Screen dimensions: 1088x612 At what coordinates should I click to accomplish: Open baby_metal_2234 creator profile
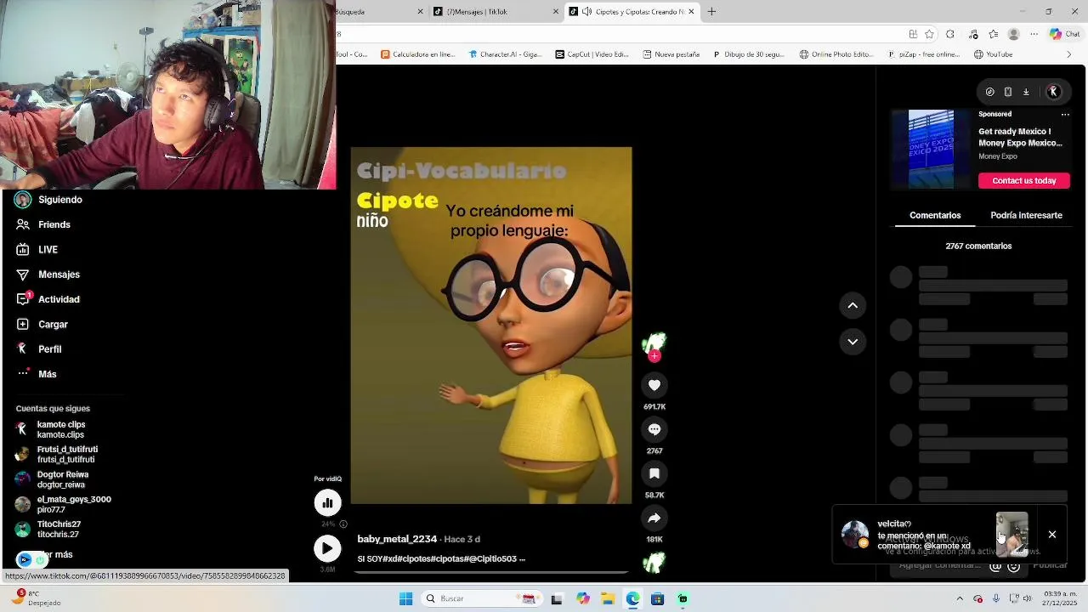(397, 539)
